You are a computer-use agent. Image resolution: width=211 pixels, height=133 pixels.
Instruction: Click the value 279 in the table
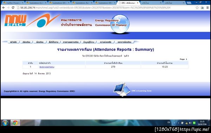[113, 67]
